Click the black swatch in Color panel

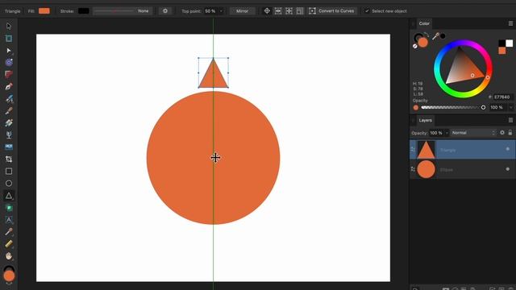(x=501, y=43)
